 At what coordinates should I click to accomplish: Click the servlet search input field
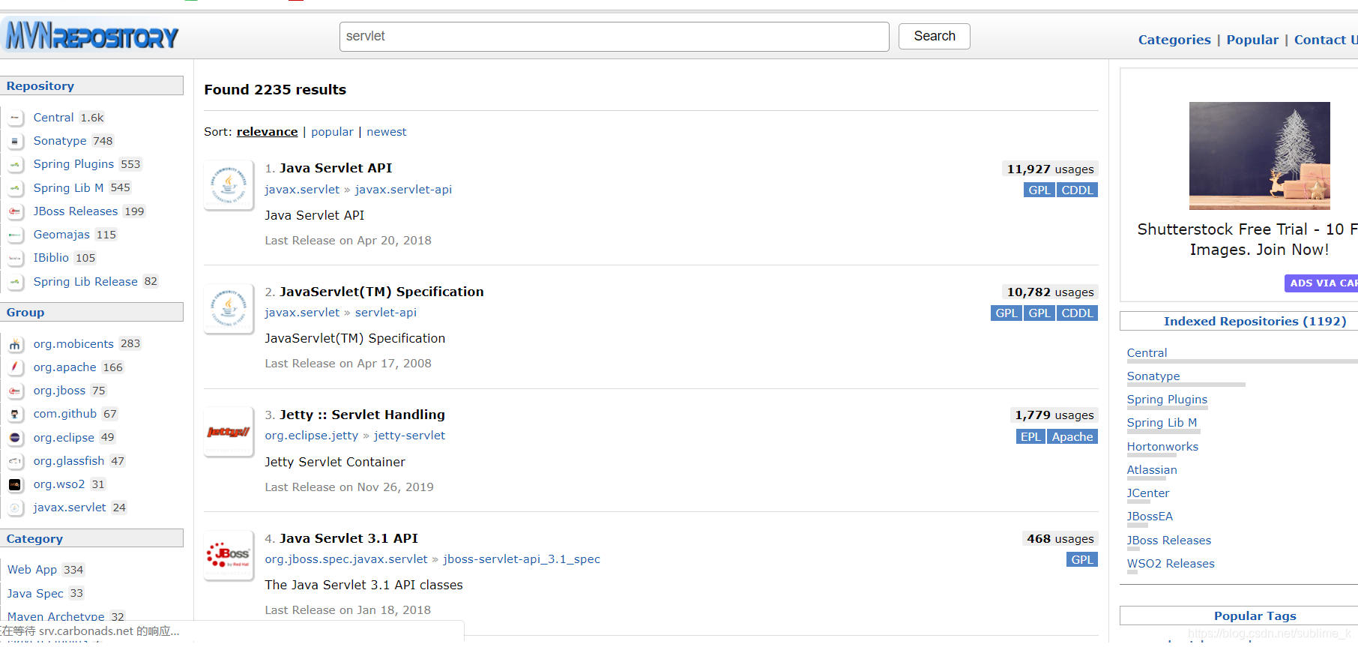(614, 36)
